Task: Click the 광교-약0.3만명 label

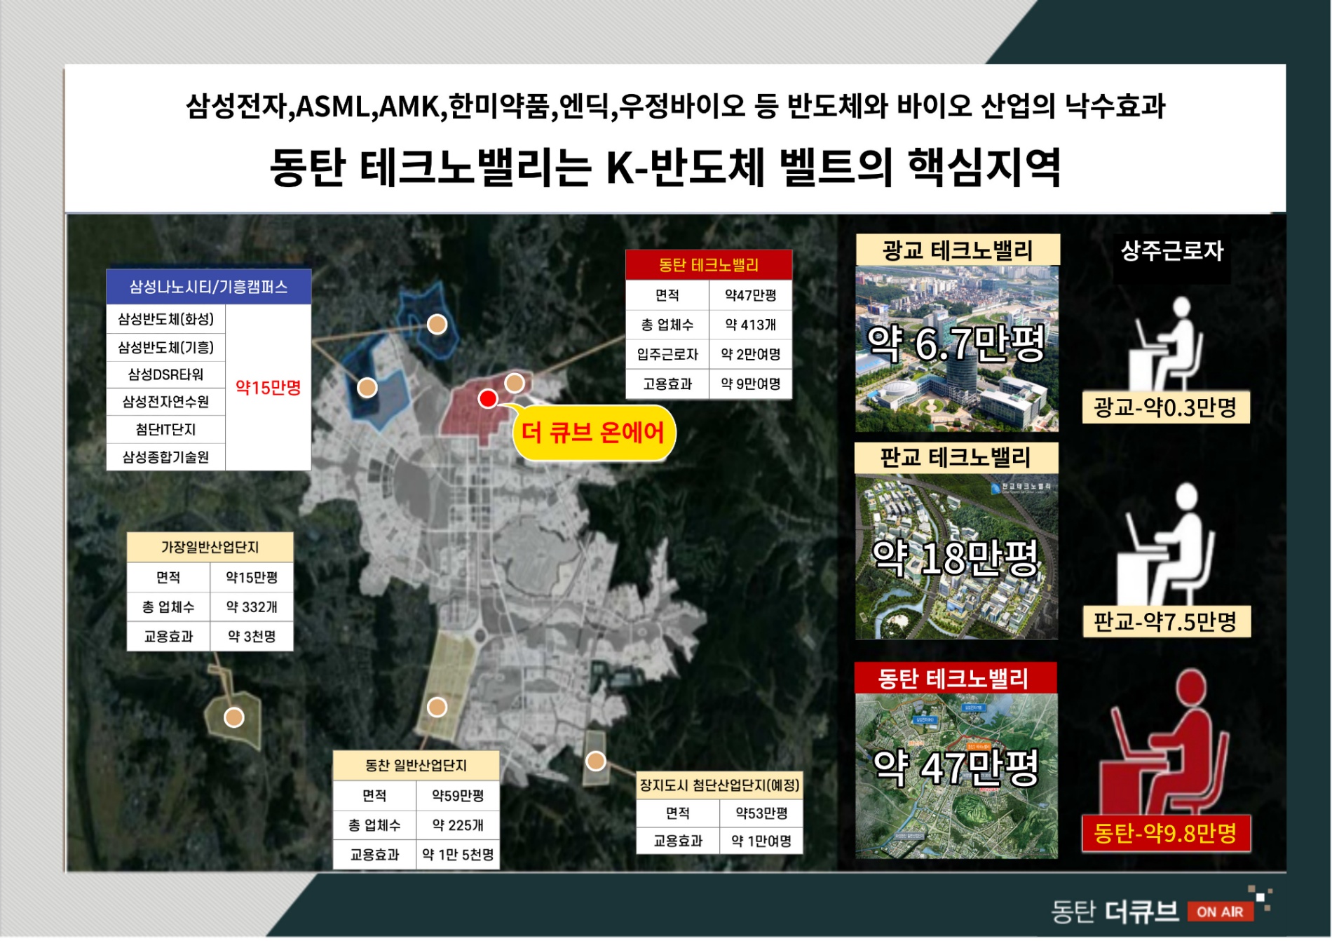Action: click(1166, 407)
